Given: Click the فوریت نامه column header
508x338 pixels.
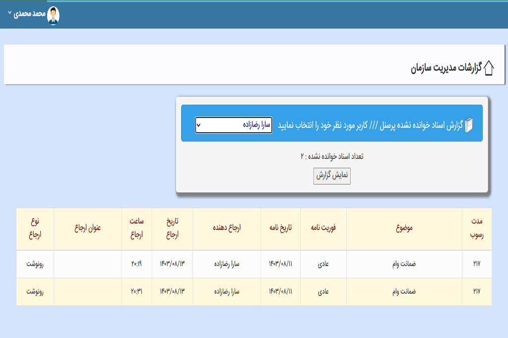Looking at the screenshot, I should pyautogui.click(x=323, y=229).
